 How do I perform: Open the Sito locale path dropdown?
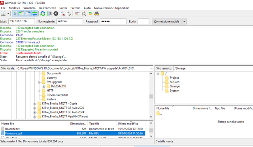(x=151, y=68)
